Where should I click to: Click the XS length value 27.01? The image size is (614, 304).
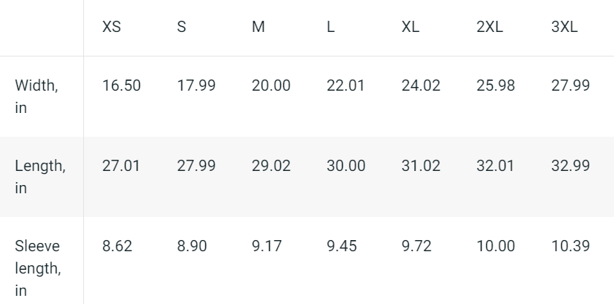(121, 166)
